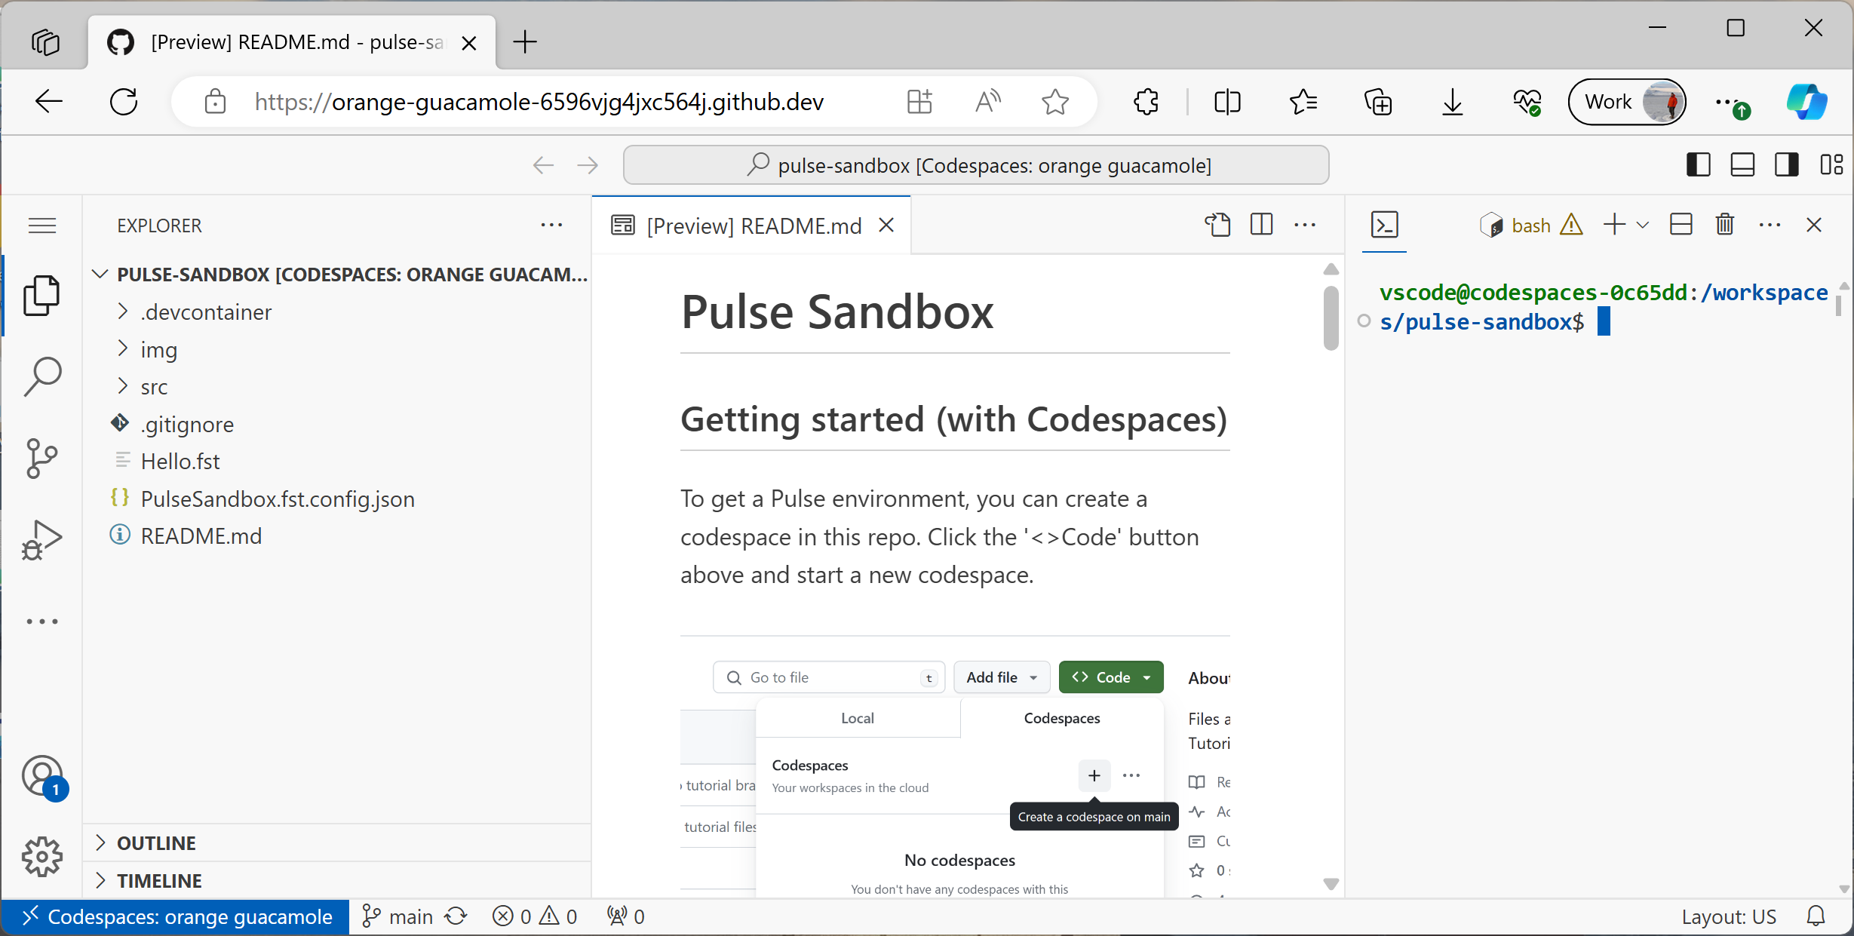
Task: Click the Source Control icon in sidebar
Action: [41, 457]
